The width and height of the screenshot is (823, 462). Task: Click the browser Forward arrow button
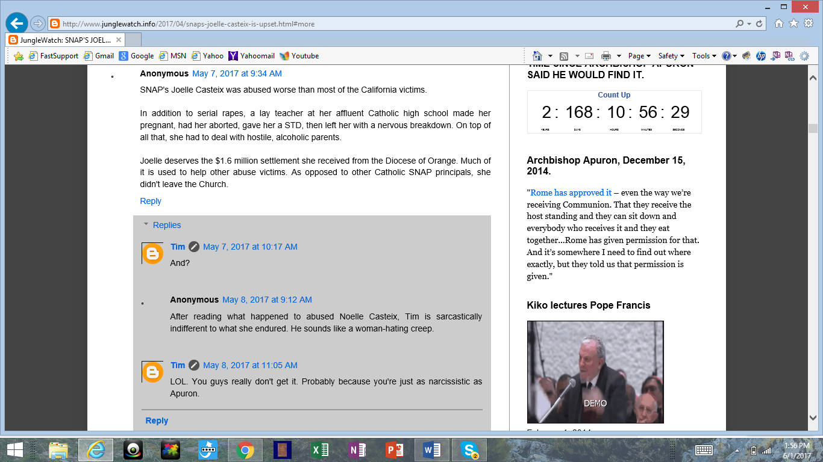tap(38, 23)
